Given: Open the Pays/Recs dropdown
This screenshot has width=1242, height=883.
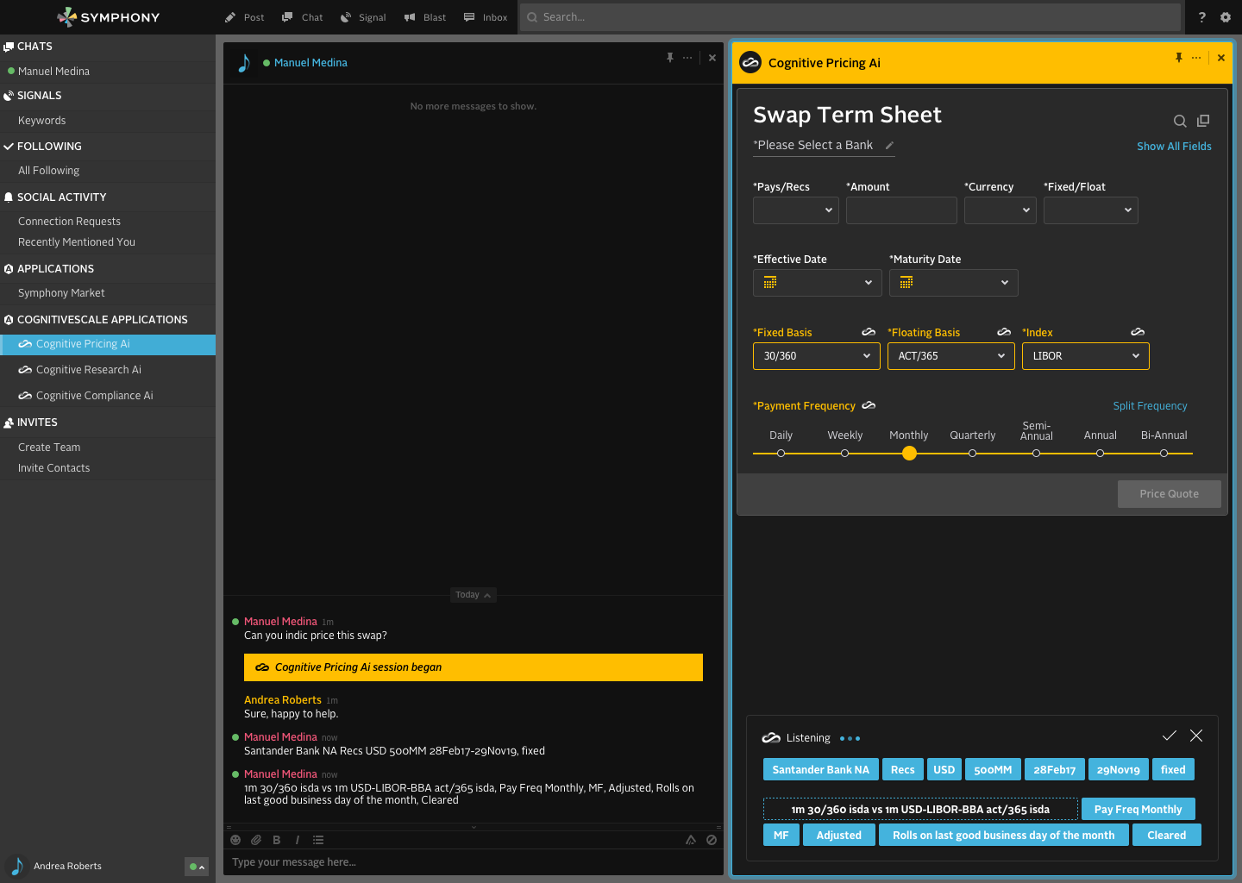Looking at the screenshot, I should point(796,210).
